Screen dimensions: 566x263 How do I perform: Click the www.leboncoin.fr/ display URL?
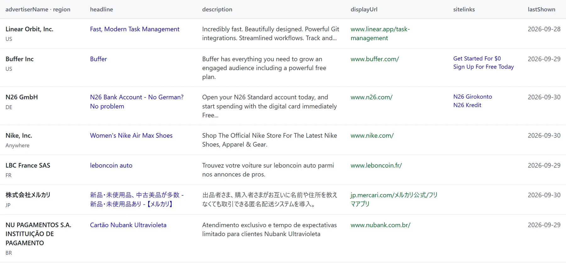click(376, 165)
